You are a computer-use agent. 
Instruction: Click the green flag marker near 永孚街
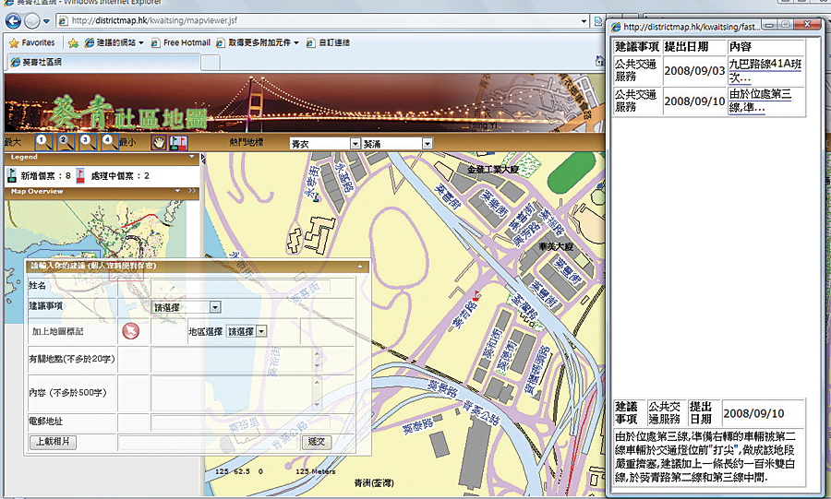317,198
